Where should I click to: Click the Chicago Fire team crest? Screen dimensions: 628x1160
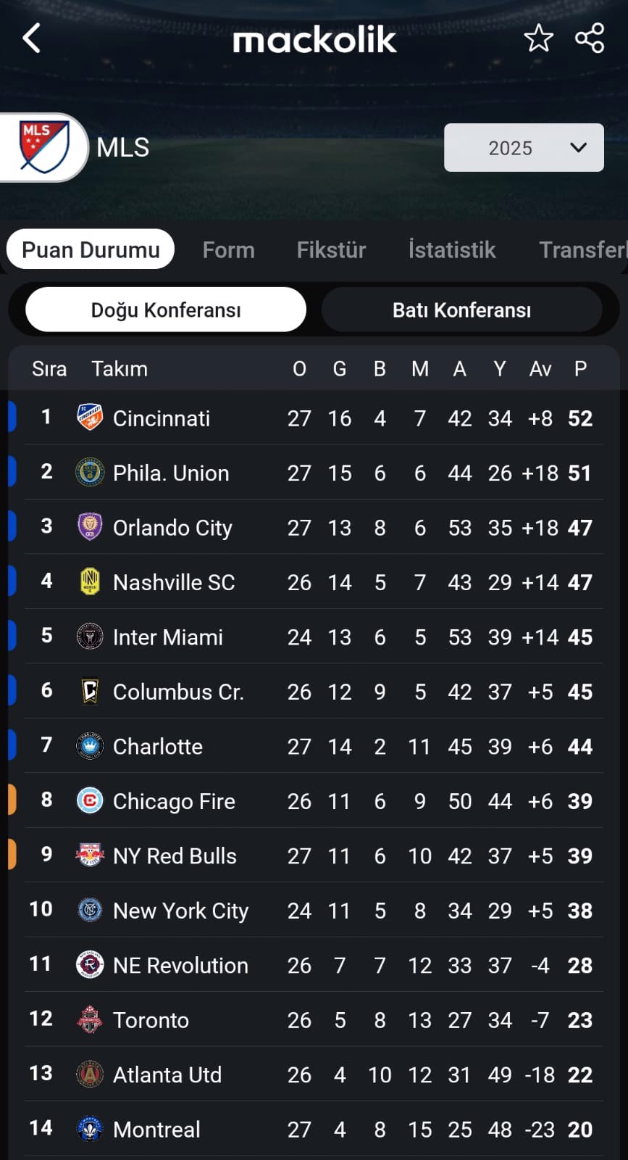click(x=90, y=800)
